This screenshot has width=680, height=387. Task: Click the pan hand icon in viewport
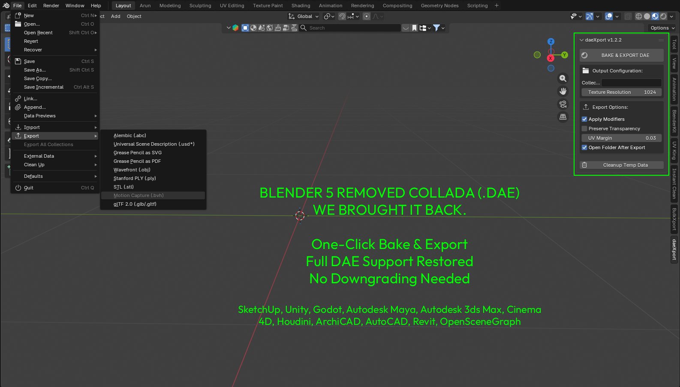click(563, 91)
